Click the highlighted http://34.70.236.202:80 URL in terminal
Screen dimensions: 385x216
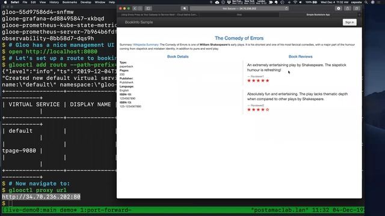(x=42, y=197)
